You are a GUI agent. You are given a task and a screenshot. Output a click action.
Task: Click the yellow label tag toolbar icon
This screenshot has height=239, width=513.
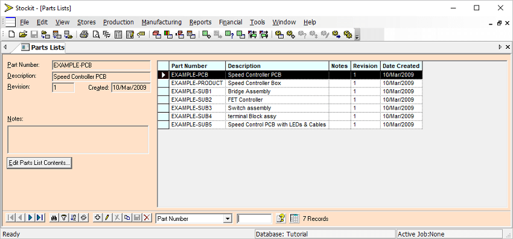(x=141, y=34)
